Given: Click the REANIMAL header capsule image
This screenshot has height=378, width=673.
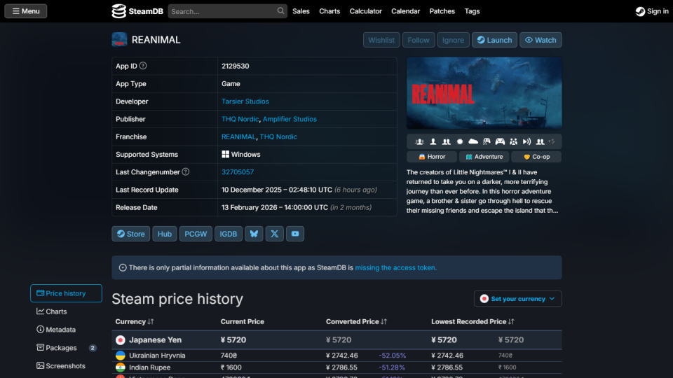Looking at the screenshot, I should 484,93.
